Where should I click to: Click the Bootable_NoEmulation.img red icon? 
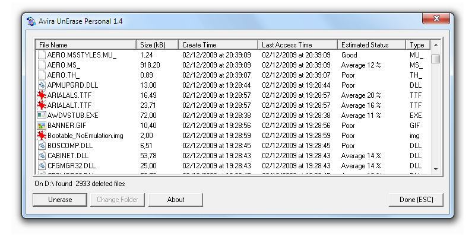click(x=42, y=136)
